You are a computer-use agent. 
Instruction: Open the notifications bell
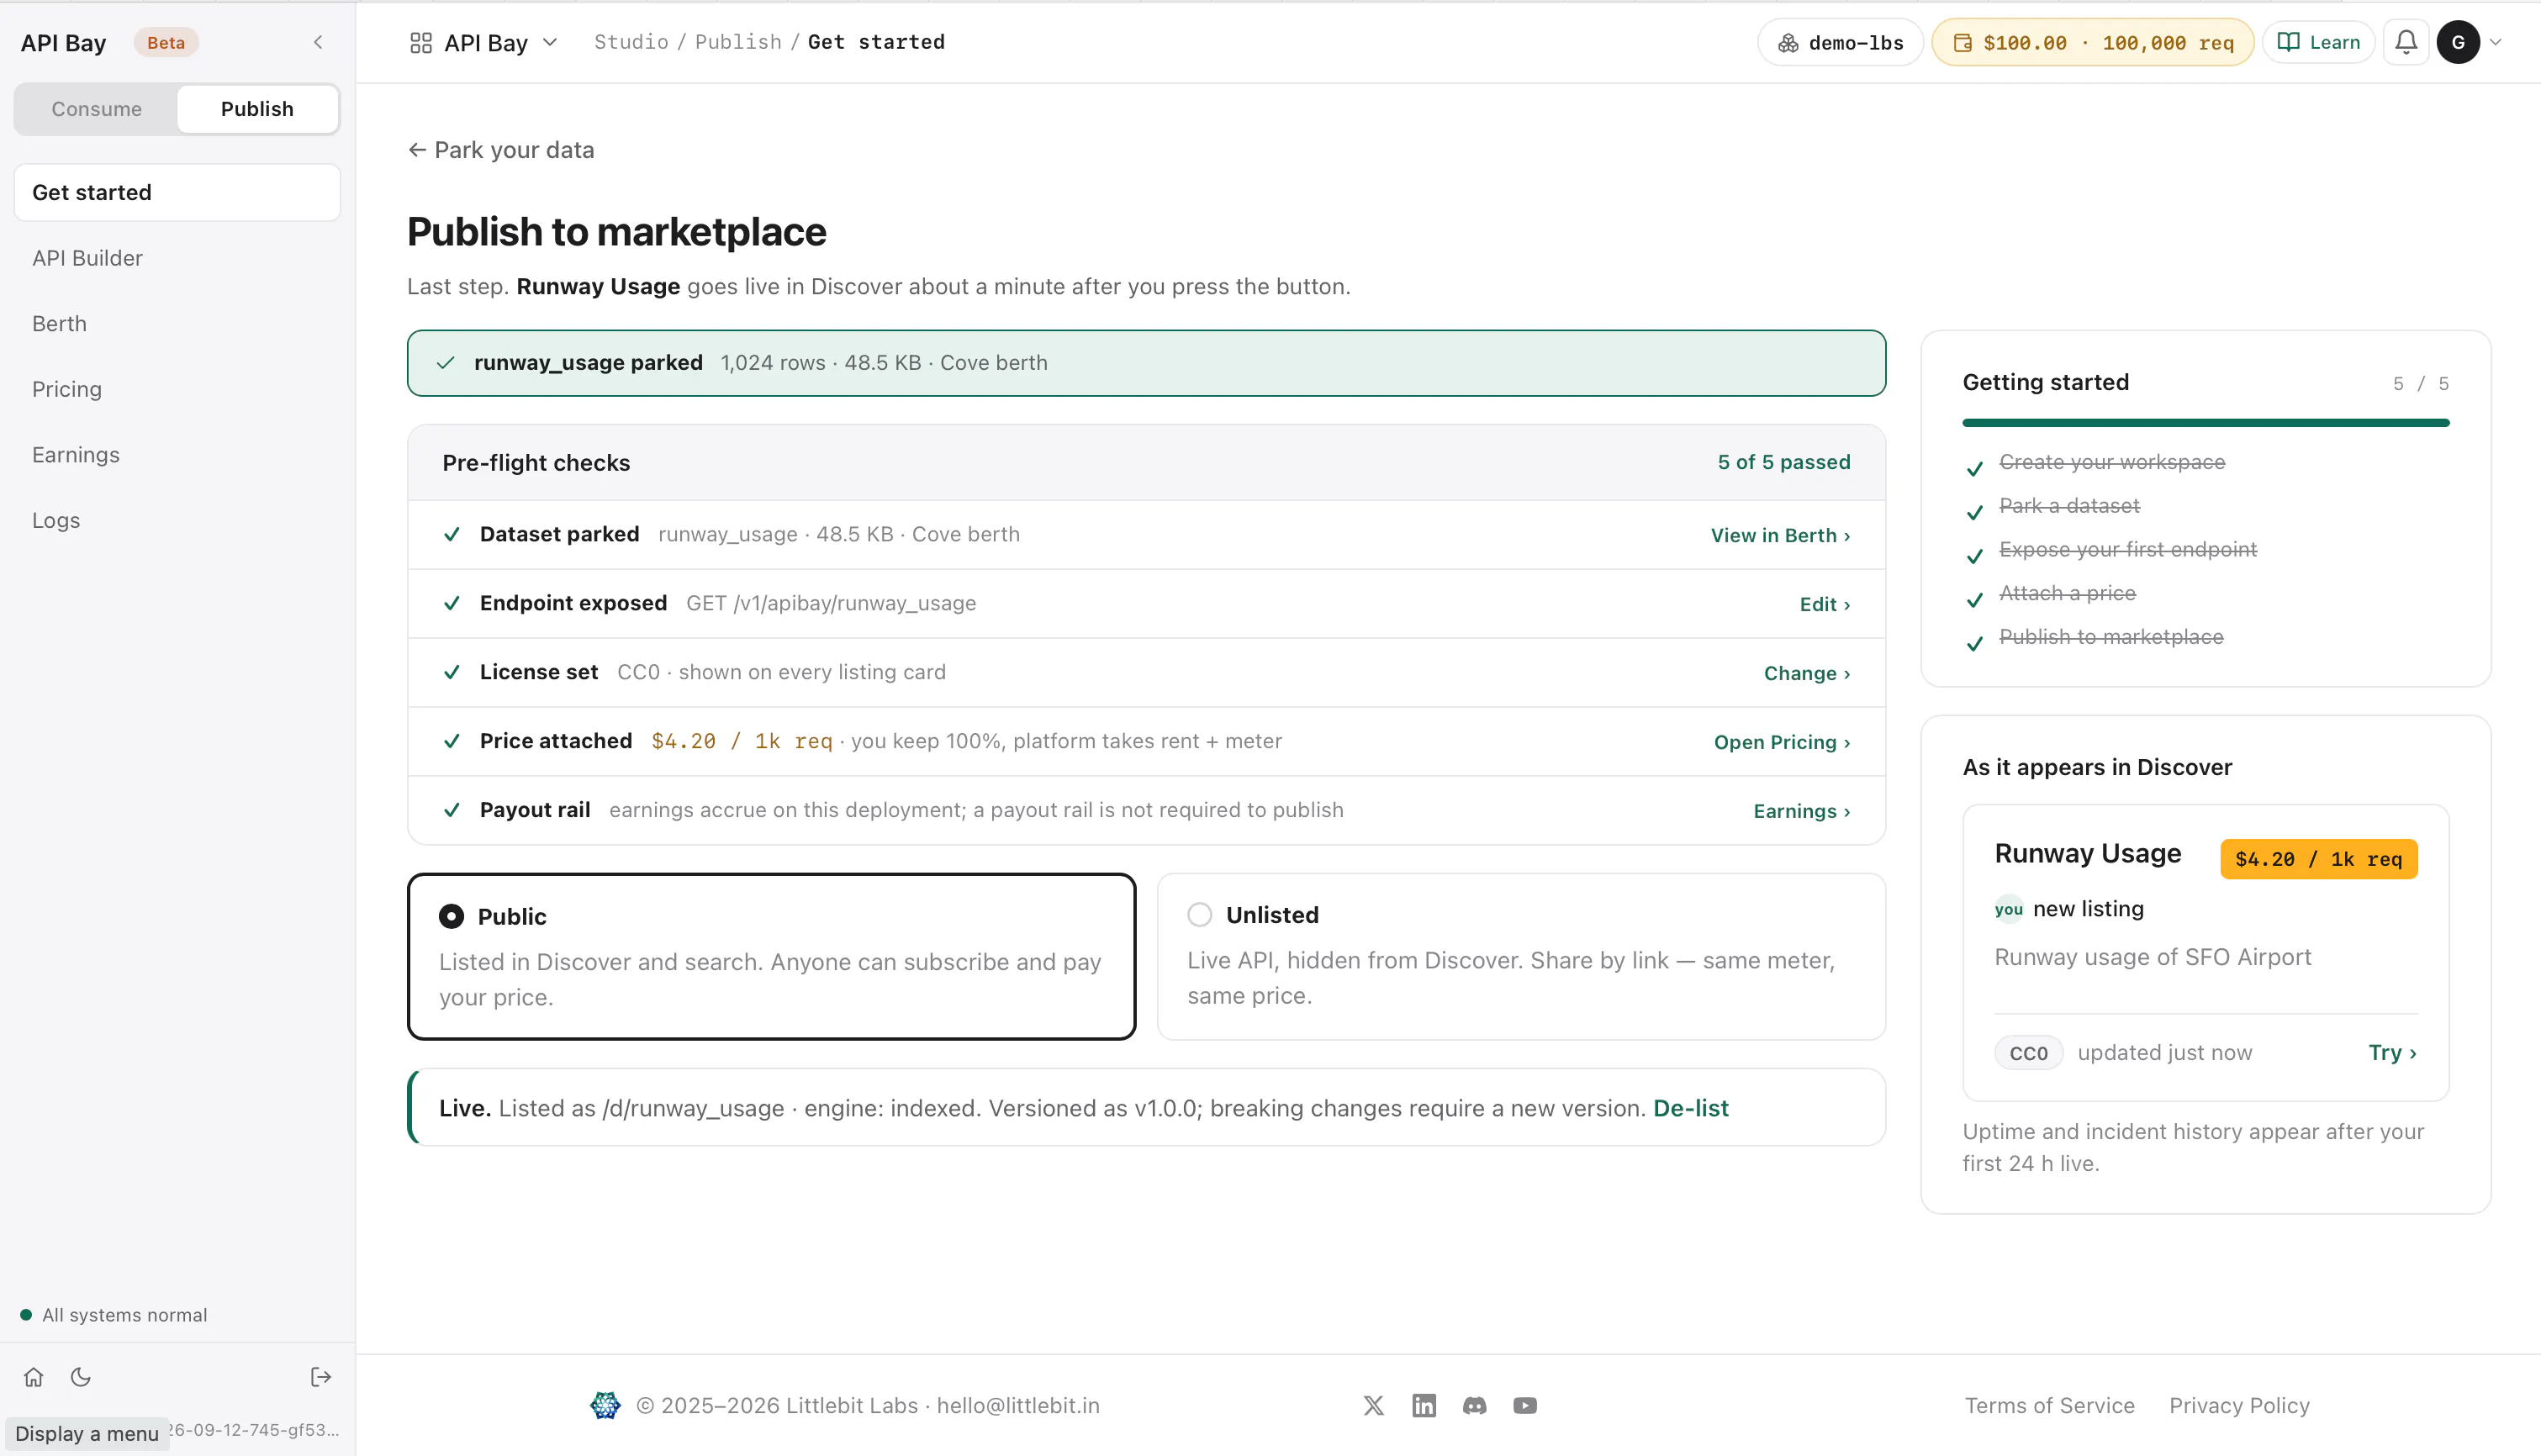[2406, 42]
